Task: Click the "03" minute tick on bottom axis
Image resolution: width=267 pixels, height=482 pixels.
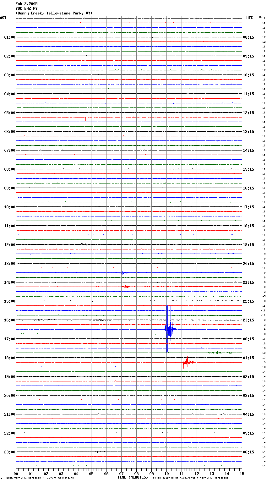Action: pos(61,474)
